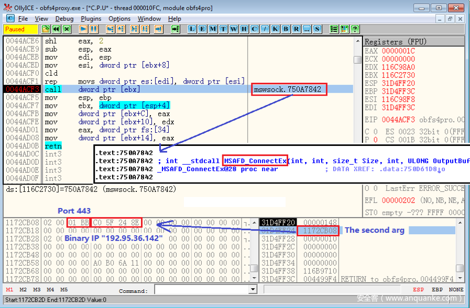
Task: Click the Run program play icon
Action: pos(83,29)
